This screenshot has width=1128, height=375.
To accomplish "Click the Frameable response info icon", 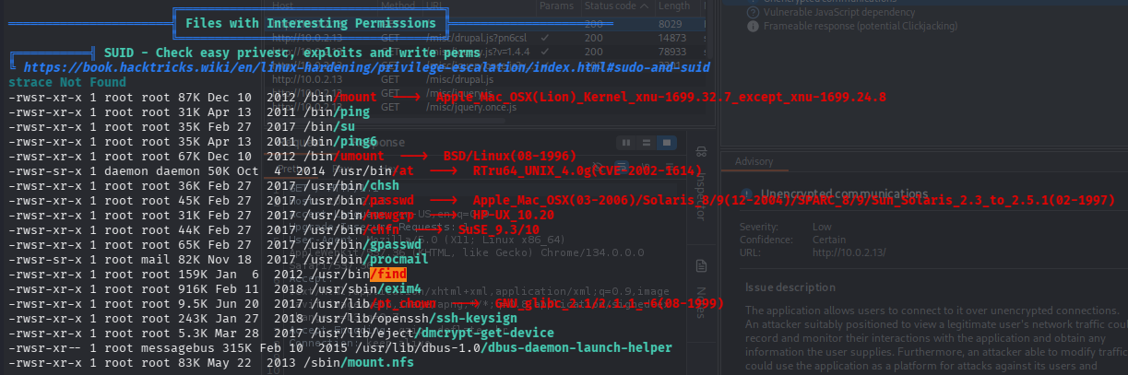I will point(754,27).
